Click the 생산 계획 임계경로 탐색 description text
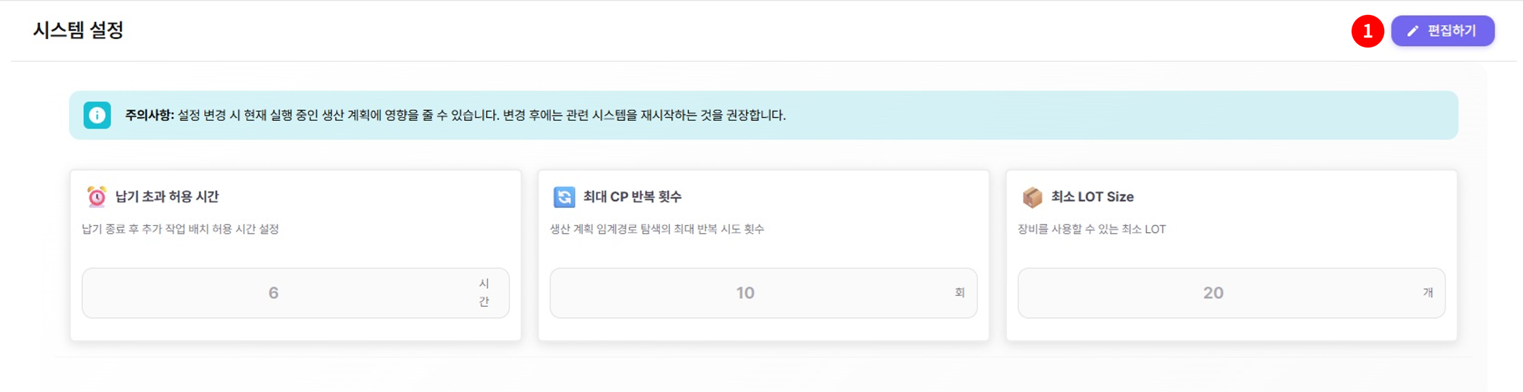This screenshot has height=392, width=1523. click(657, 229)
